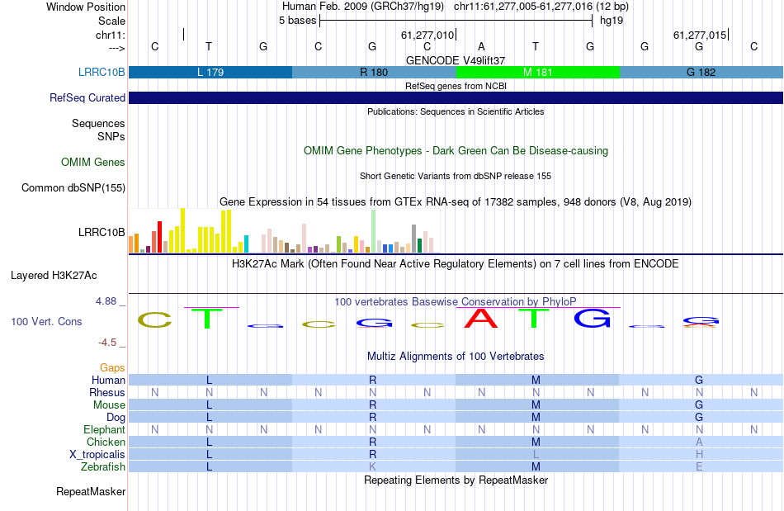Click the Scale label

(x=111, y=21)
